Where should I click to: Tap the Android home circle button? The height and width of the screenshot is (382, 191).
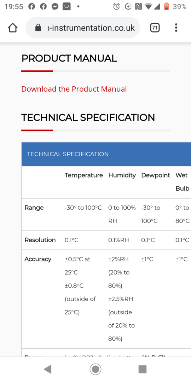95,369
